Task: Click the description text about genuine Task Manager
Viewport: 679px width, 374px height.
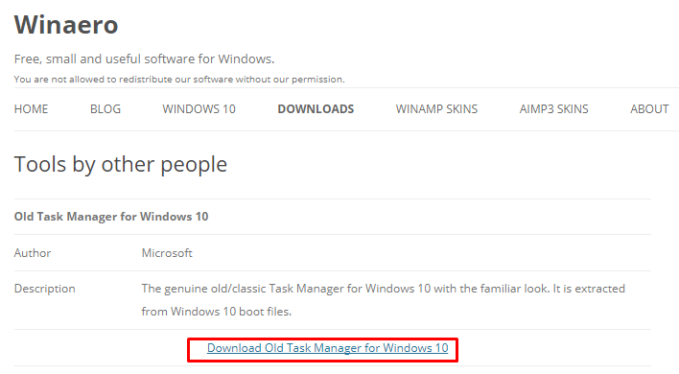Action: pyautogui.click(x=384, y=300)
